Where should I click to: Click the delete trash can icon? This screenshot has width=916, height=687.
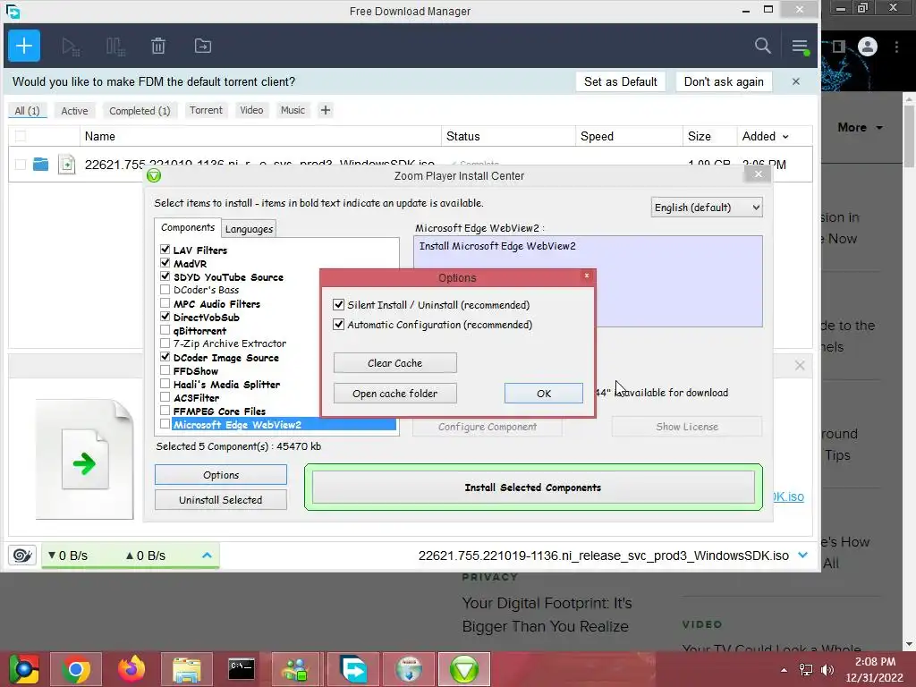158,46
